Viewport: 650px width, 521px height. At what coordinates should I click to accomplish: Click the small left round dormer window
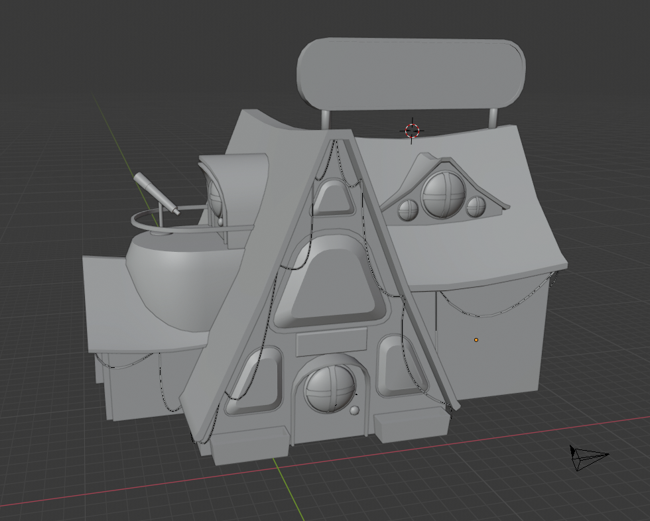point(408,209)
